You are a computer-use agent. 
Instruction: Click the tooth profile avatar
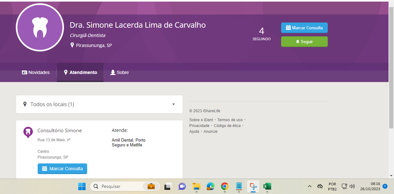[40, 27]
